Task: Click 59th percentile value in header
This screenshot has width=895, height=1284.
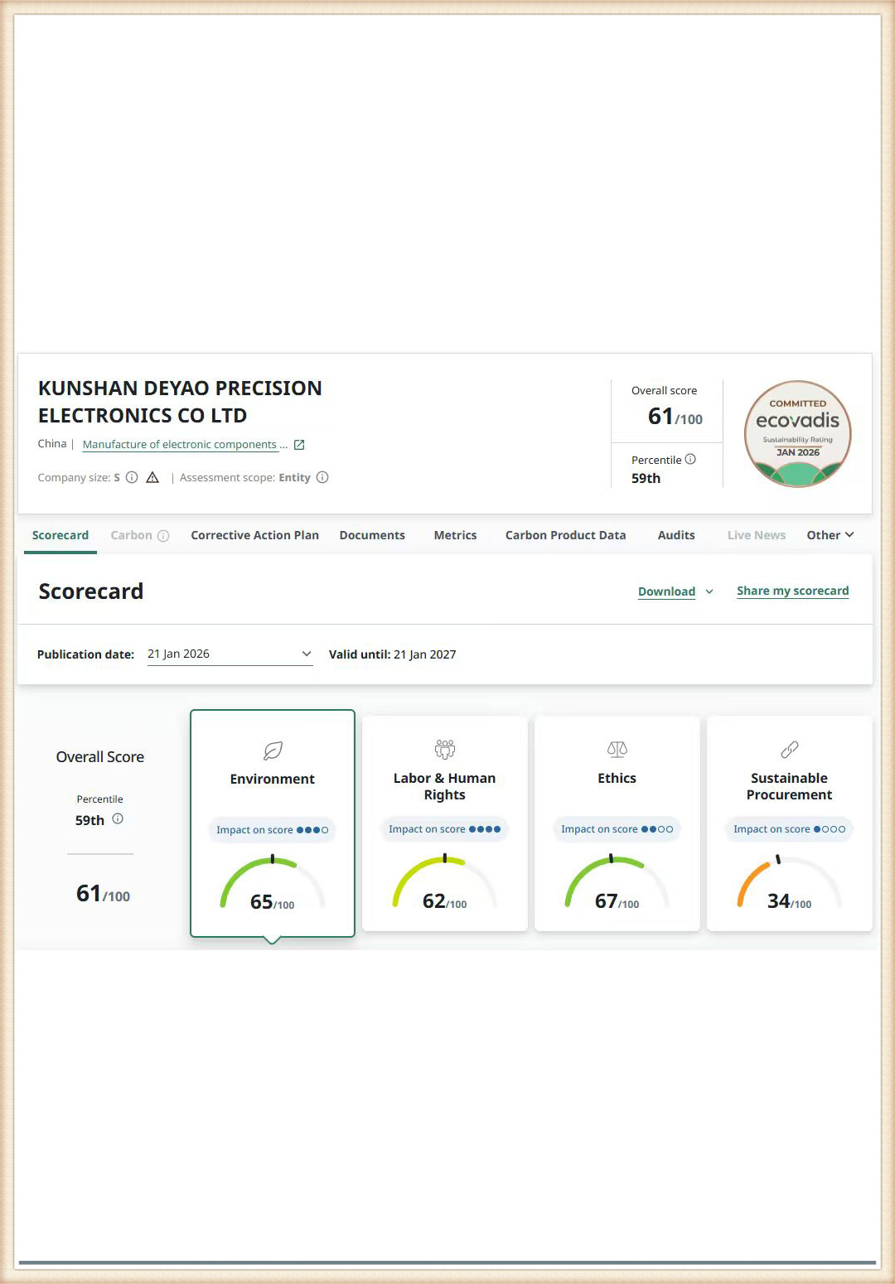Action: [646, 479]
